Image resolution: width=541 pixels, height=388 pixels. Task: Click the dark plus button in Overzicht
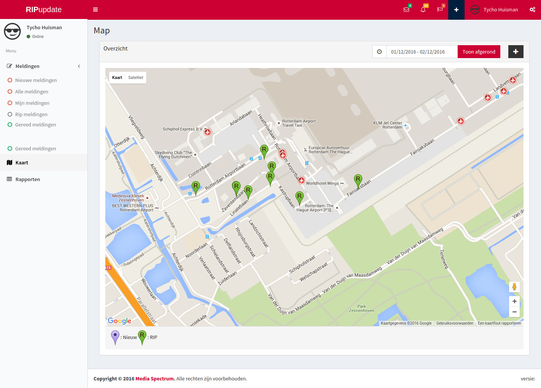pos(516,52)
